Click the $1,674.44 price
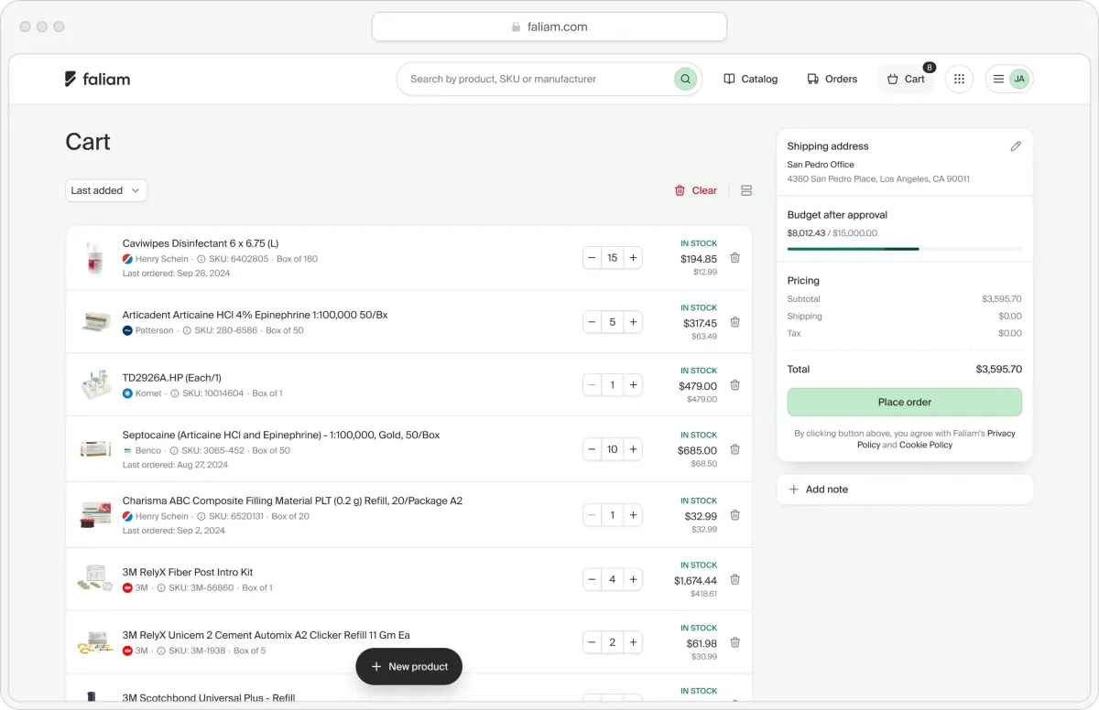The height and width of the screenshot is (710, 1099). (695, 581)
